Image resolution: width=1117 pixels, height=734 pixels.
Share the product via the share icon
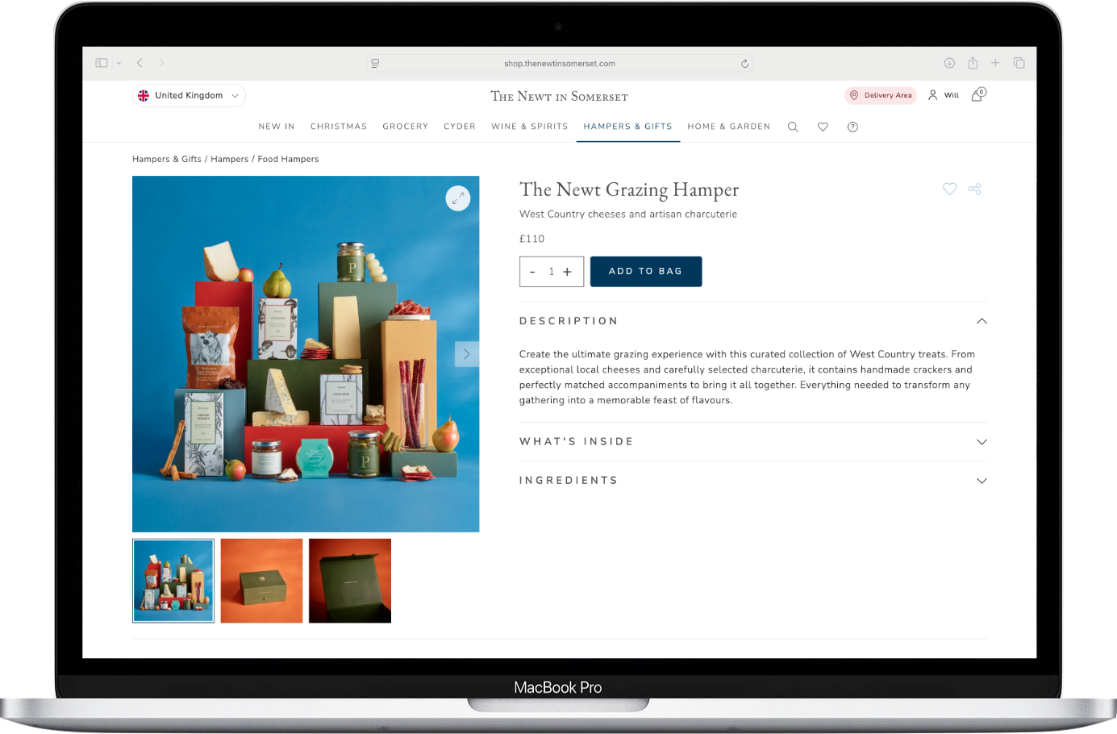974,189
